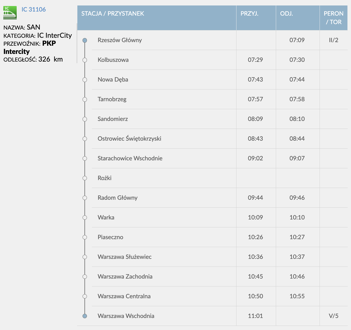Click the Warszawa Wschodnia terminus marker
This screenshot has width=351, height=330.
(x=85, y=316)
